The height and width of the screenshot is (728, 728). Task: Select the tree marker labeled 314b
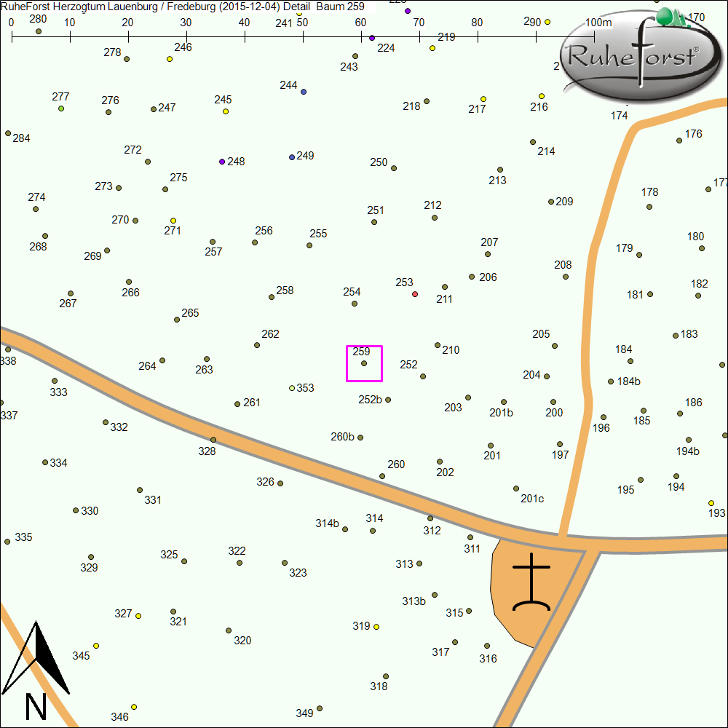345,529
